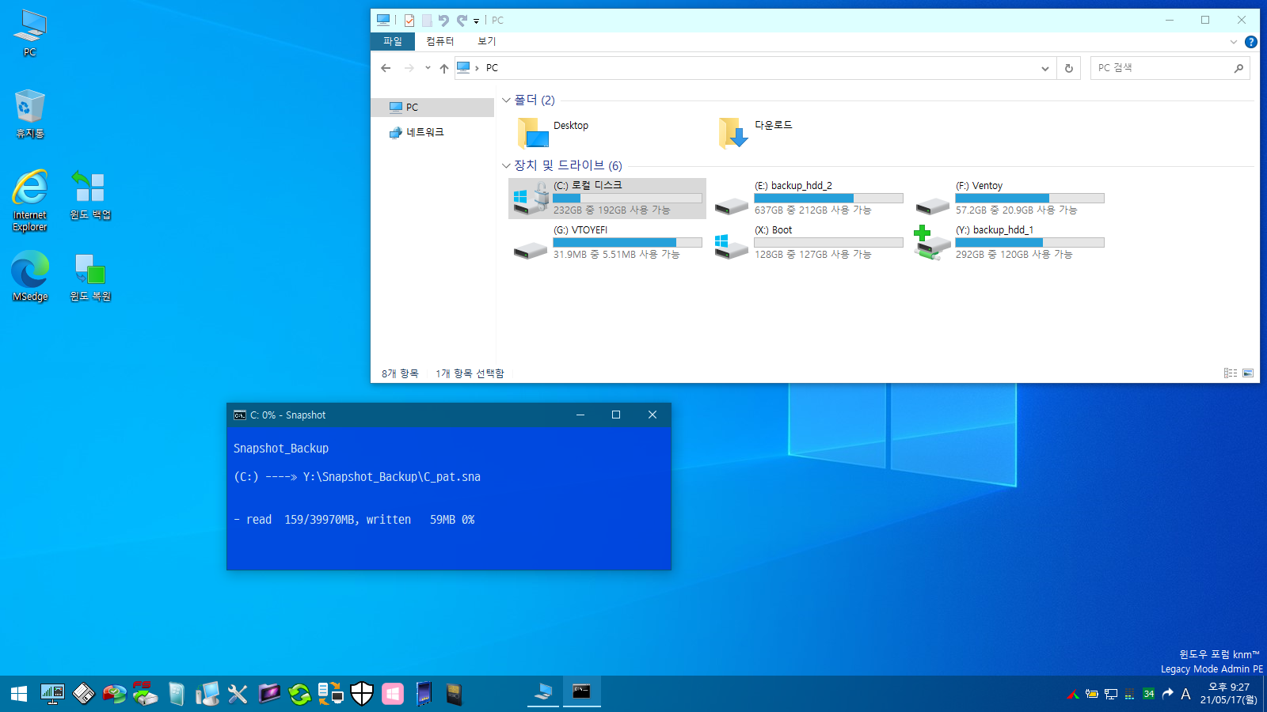Go up one level in Explorer
The image size is (1267, 712).
444,68
